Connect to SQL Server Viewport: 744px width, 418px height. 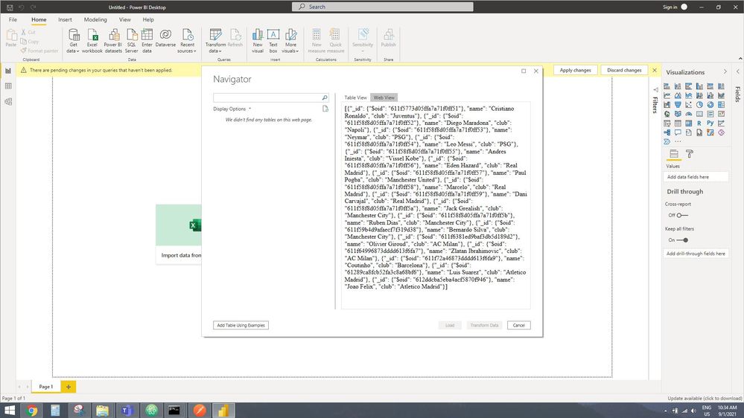tap(131, 41)
